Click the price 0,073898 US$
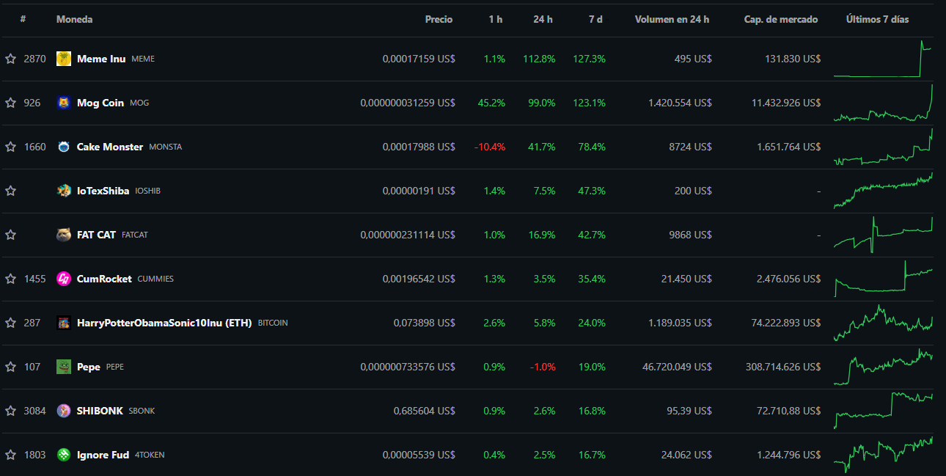Screen dimensions: 946x476 (x=425, y=323)
